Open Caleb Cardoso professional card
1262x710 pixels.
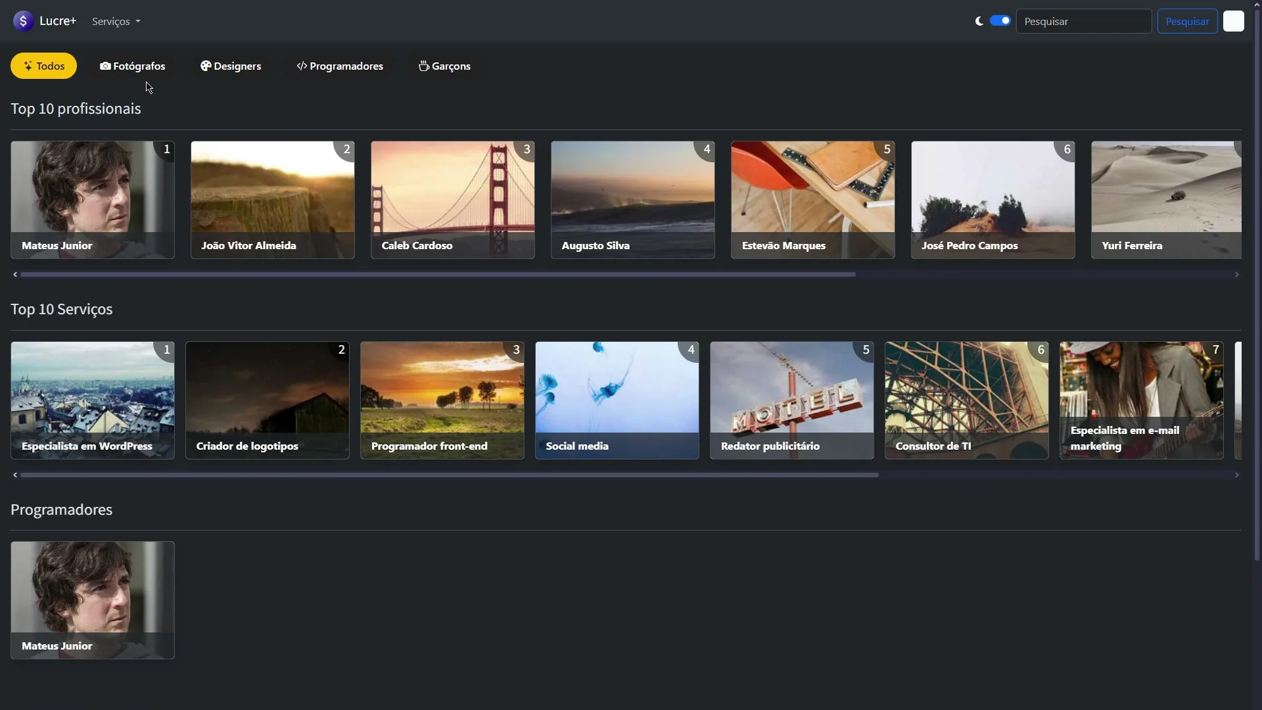click(453, 200)
